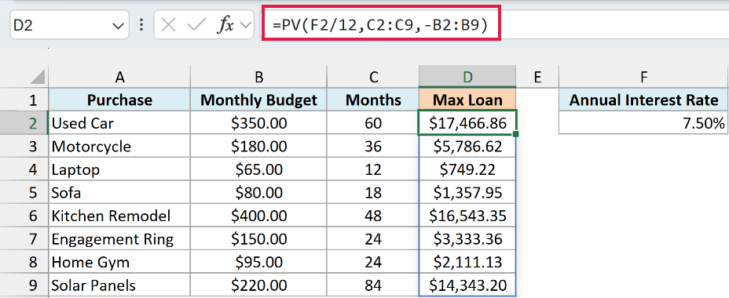The height and width of the screenshot is (298, 729).
Task: Click the Select All corner triangle
Action: coord(37,77)
